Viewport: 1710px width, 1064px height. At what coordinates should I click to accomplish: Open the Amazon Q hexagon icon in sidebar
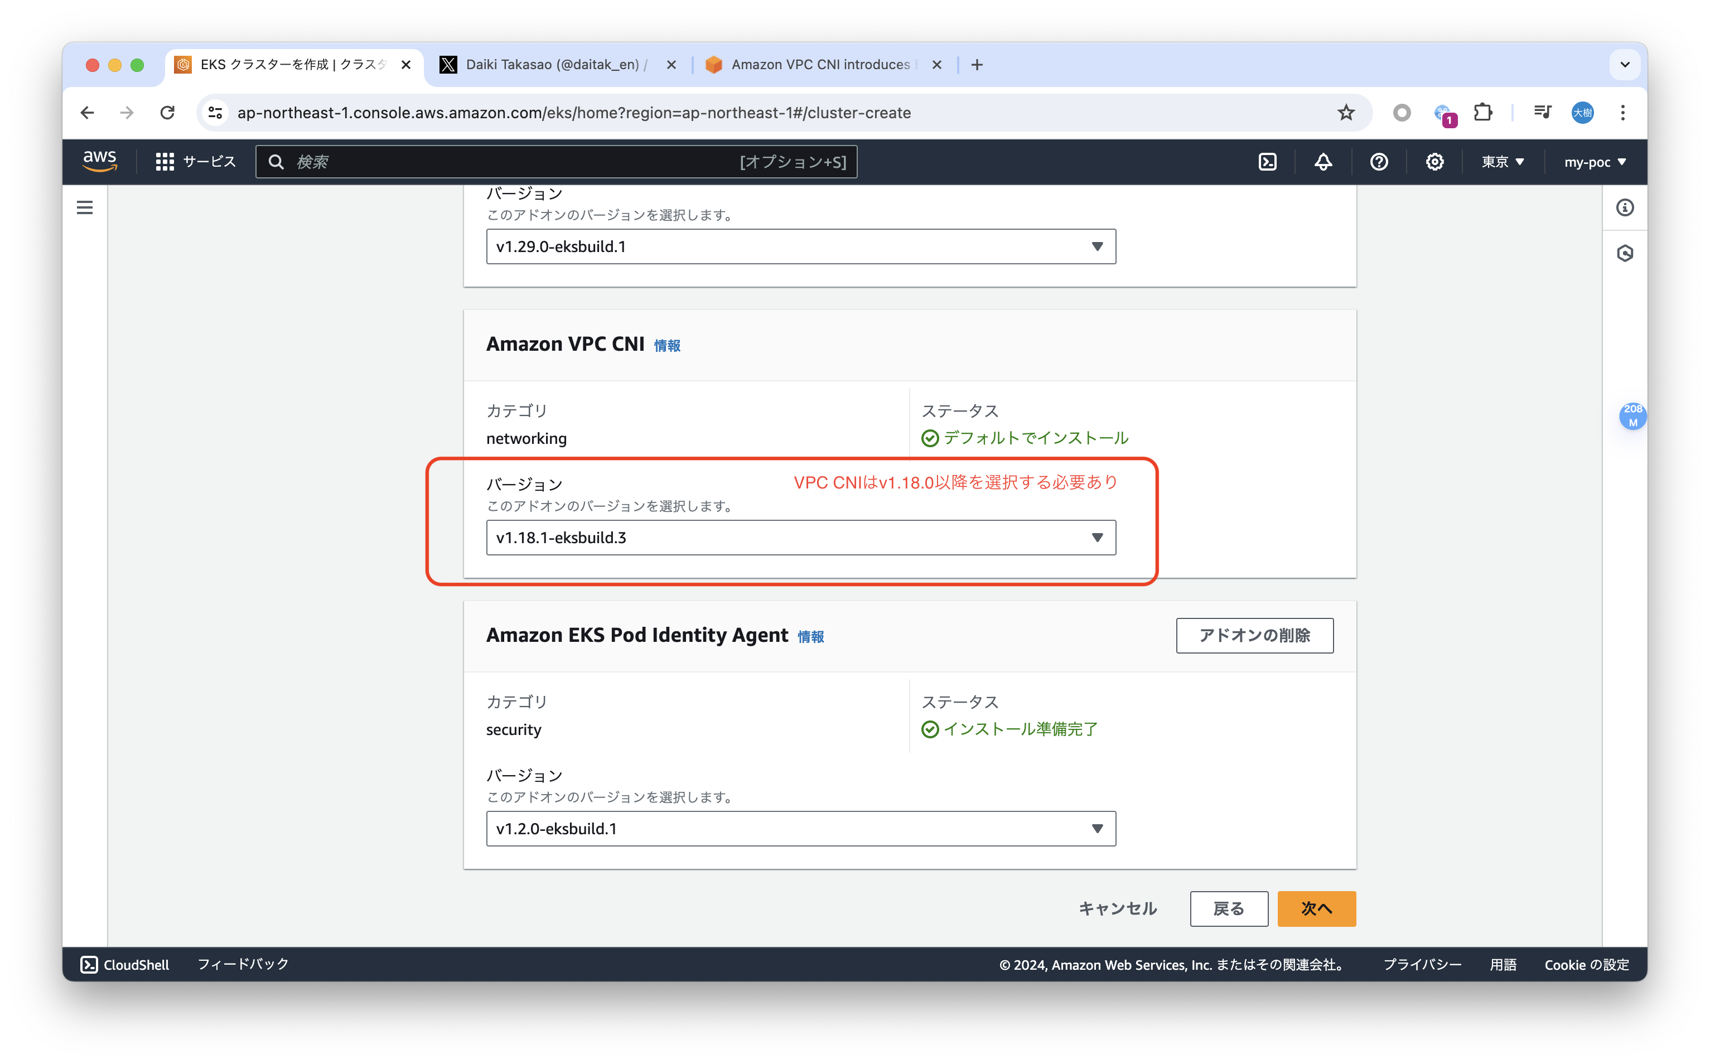coord(1625,253)
